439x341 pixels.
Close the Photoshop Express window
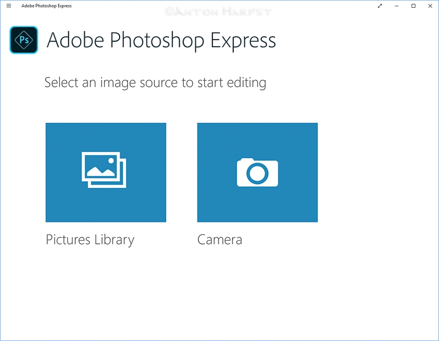[x=430, y=5]
